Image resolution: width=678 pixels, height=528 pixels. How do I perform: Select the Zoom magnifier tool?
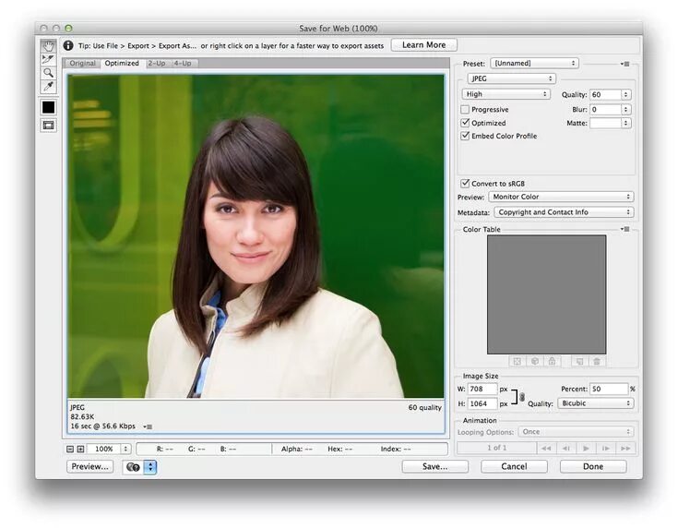pos(48,72)
